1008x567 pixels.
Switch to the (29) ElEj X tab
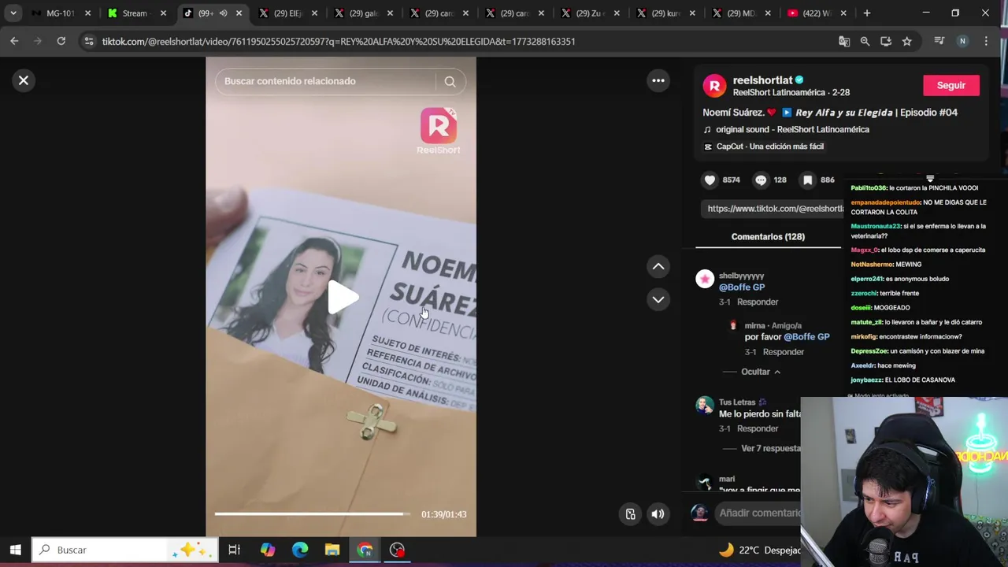click(287, 13)
